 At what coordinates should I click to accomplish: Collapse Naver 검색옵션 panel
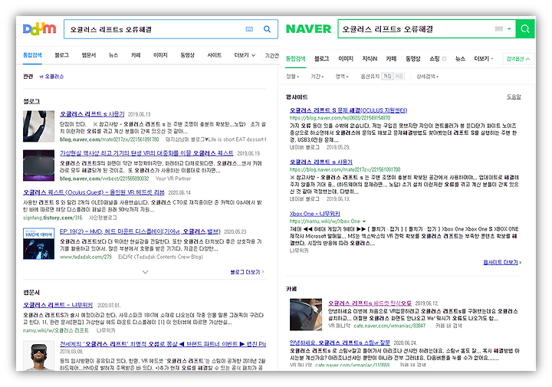click(518, 59)
